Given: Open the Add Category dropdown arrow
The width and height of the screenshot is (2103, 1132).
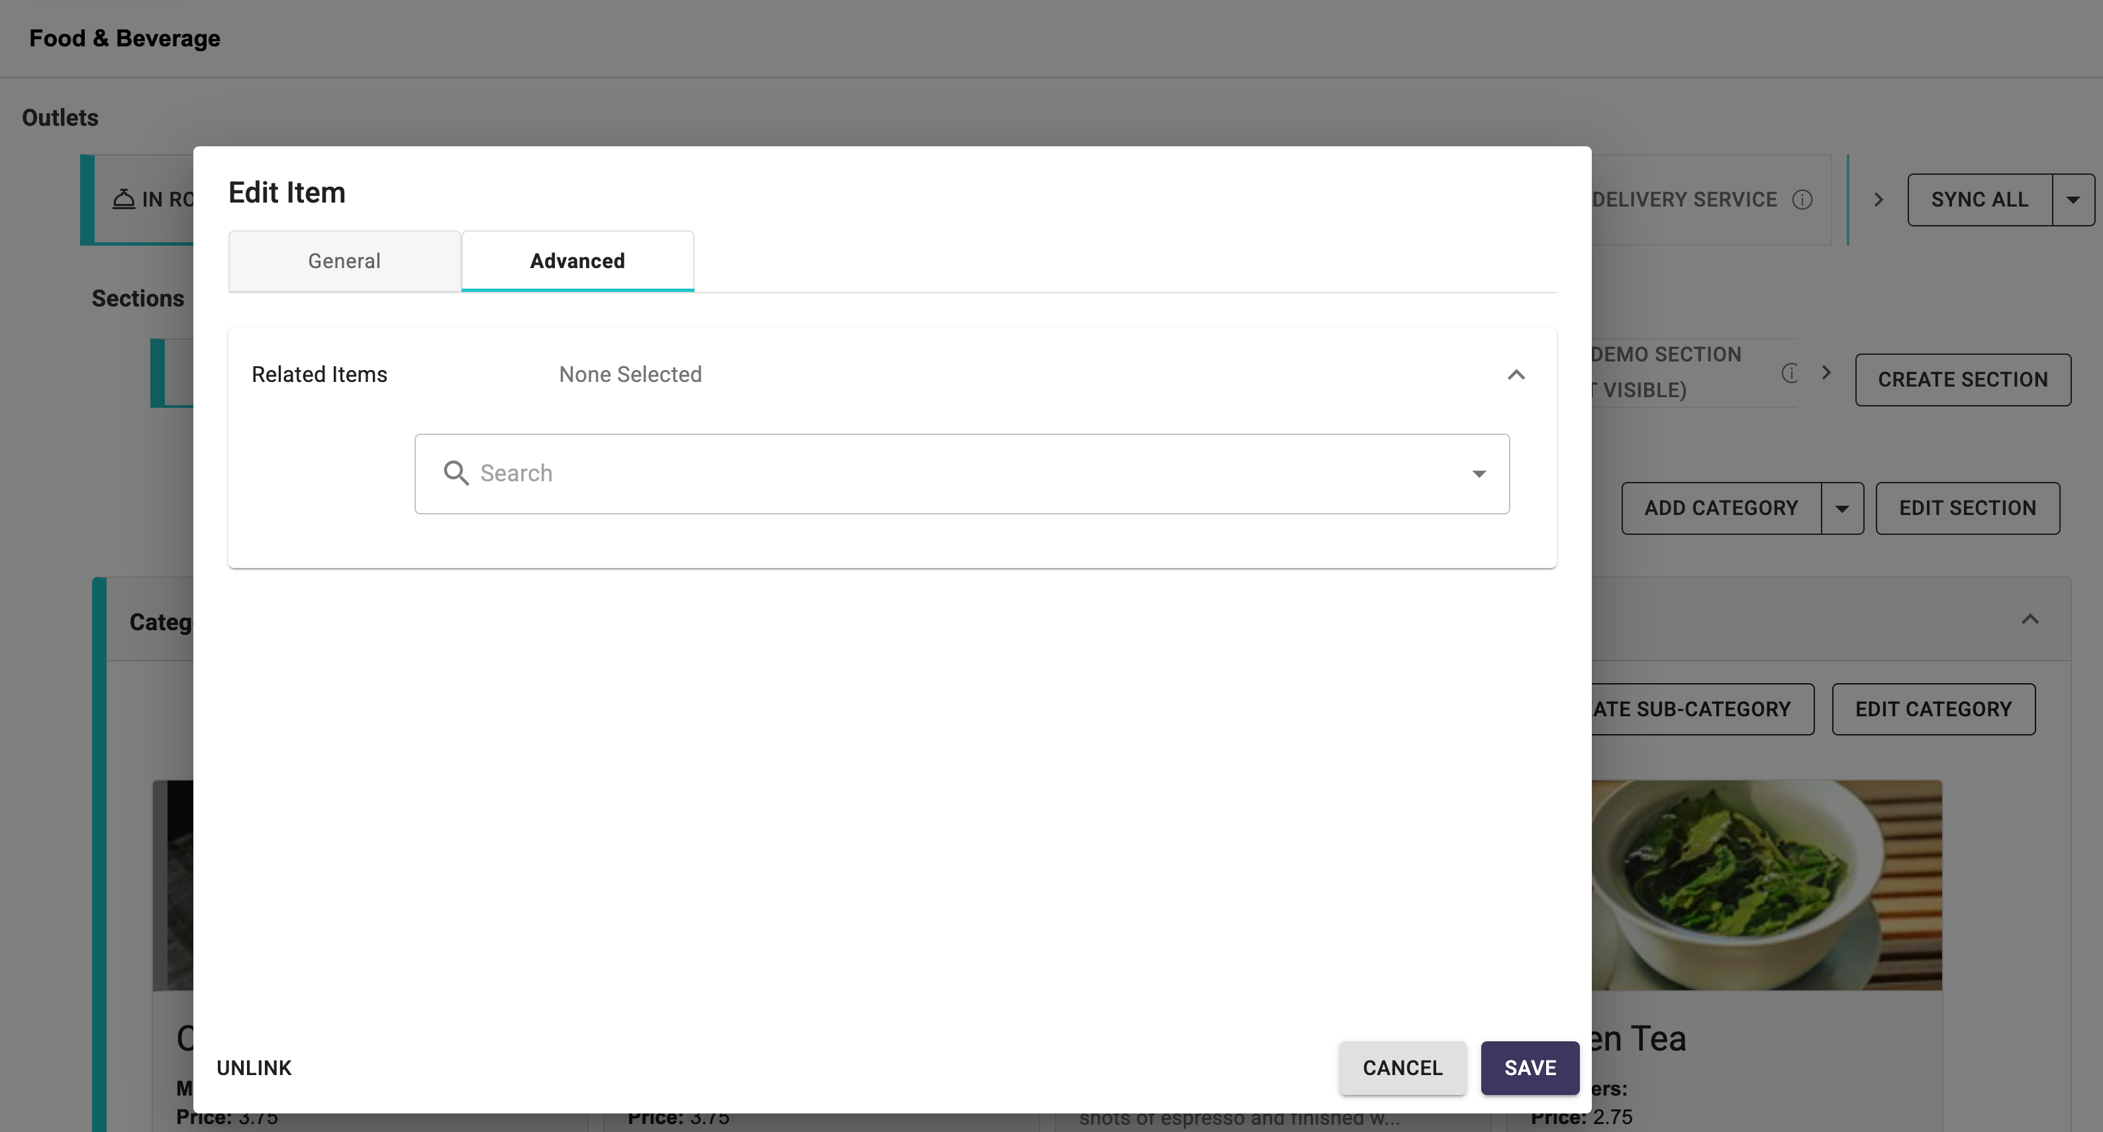Looking at the screenshot, I should click(x=1841, y=508).
